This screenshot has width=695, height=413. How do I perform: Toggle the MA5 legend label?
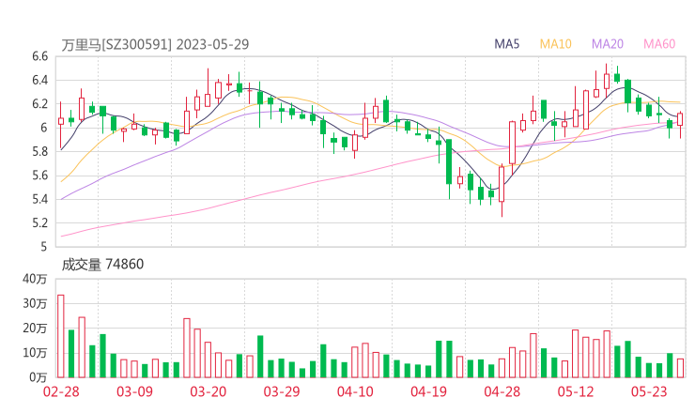click(x=507, y=44)
